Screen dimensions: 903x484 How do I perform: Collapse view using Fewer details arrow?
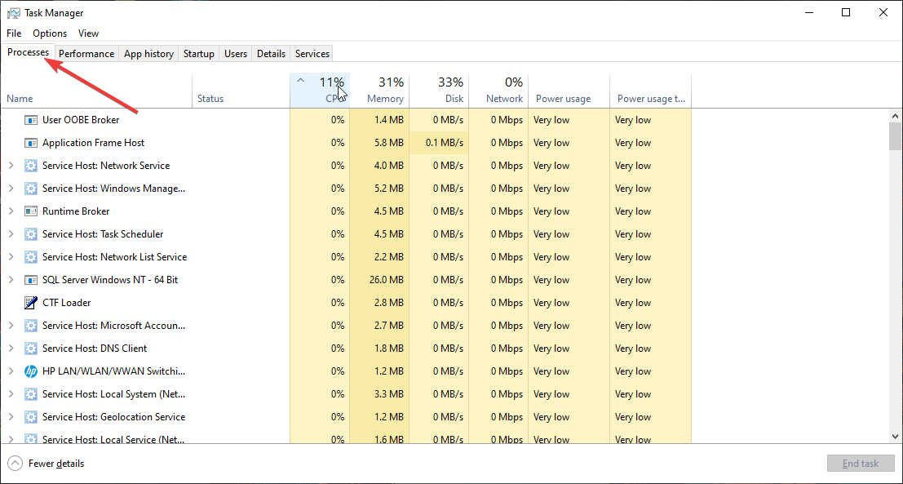pos(15,464)
